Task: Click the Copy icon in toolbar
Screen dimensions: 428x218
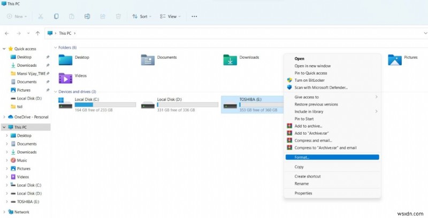Action: pos(56,17)
